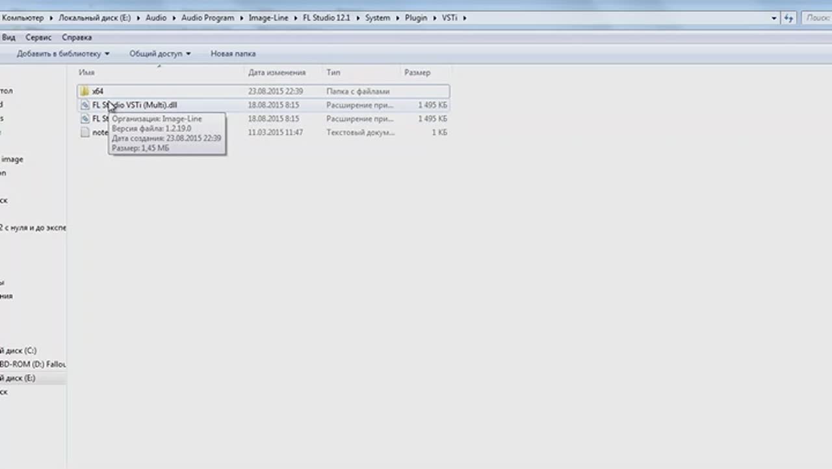Image resolution: width=832 pixels, height=469 pixels.
Task: Click the second FL Studio dll file icon
Action: coord(84,119)
